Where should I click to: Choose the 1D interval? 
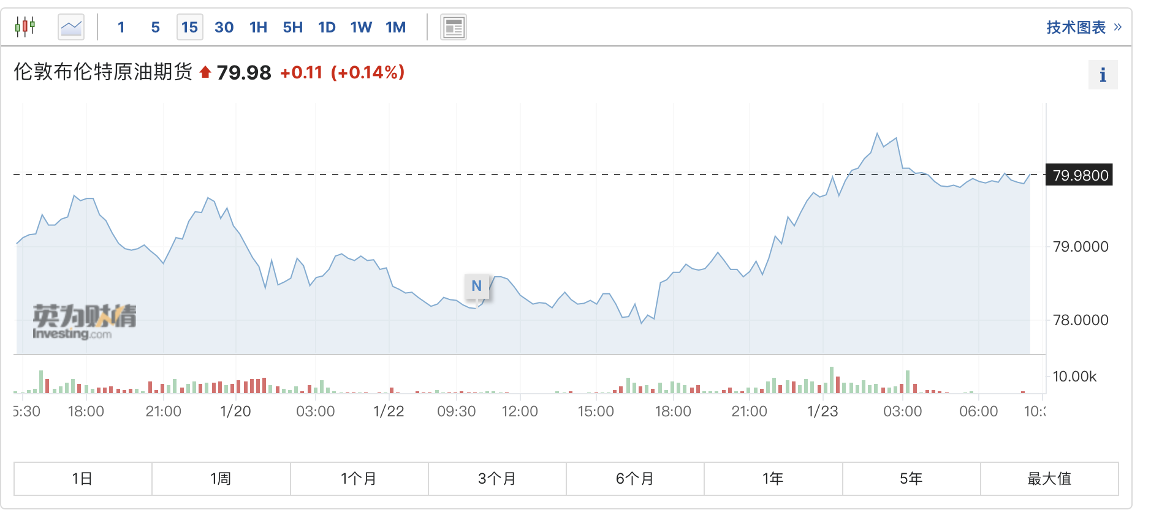tap(327, 27)
